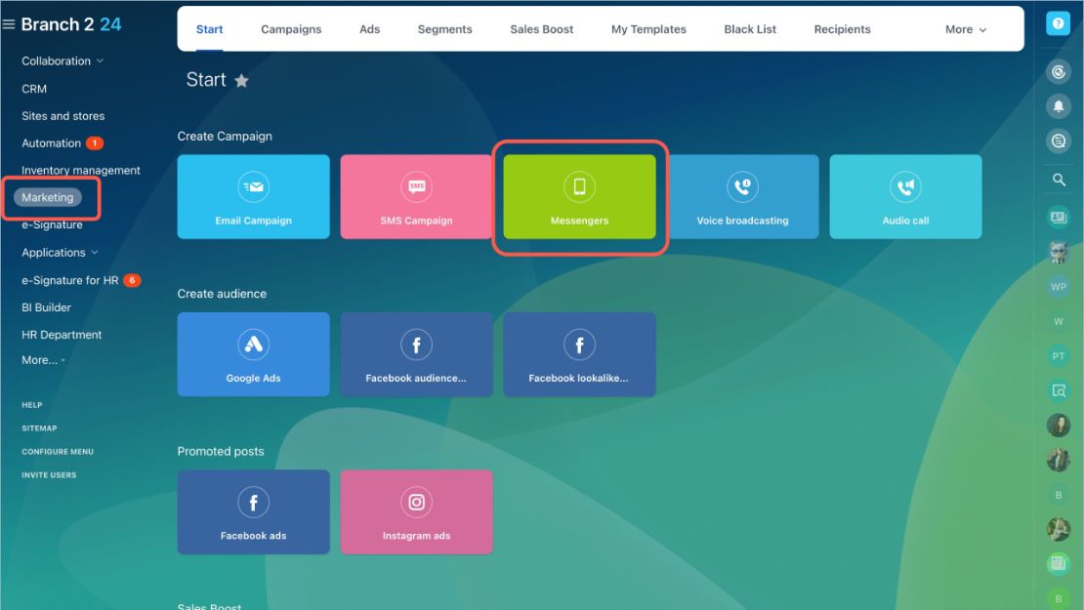
Task: Open My Templates tab
Action: pyautogui.click(x=648, y=29)
